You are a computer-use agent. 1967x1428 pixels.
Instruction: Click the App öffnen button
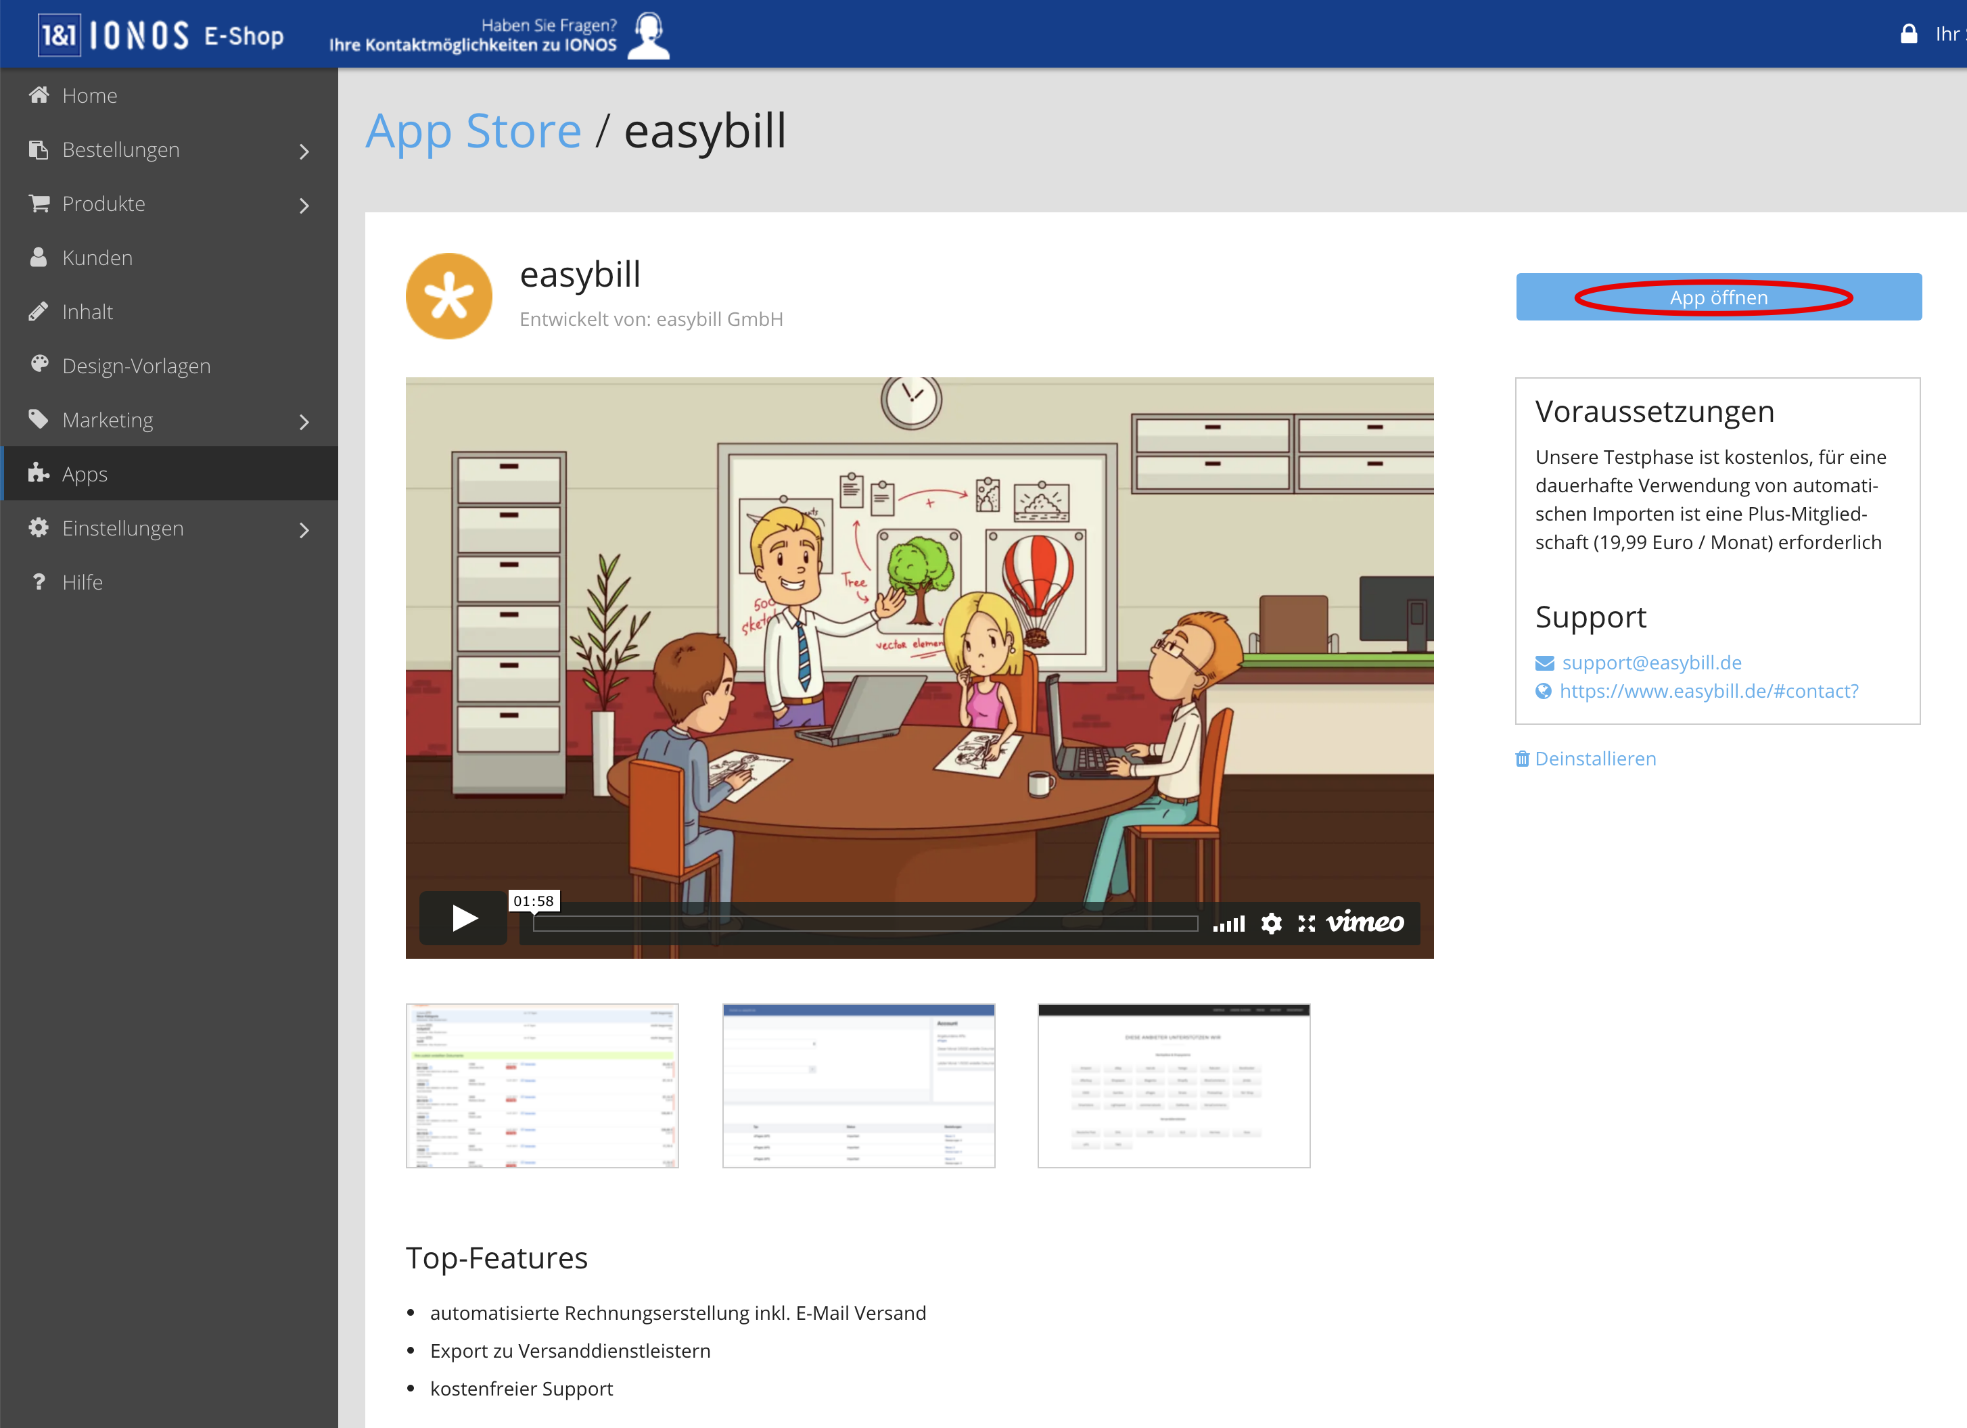point(1718,297)
